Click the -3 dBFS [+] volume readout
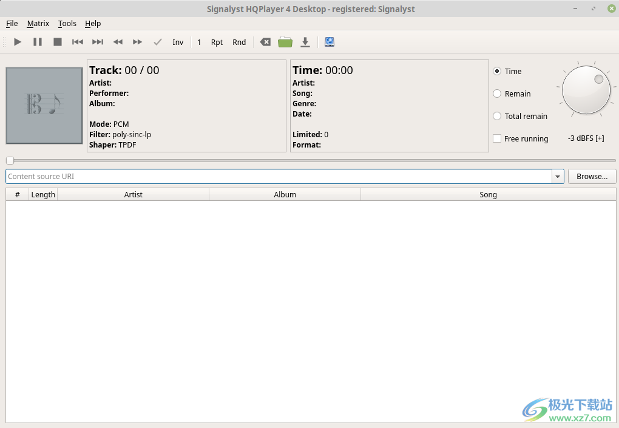 (x=586, y=138)
